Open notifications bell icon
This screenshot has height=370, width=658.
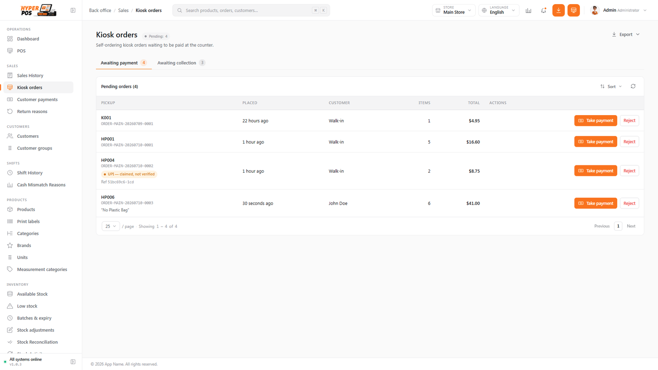tap(543, 10)
